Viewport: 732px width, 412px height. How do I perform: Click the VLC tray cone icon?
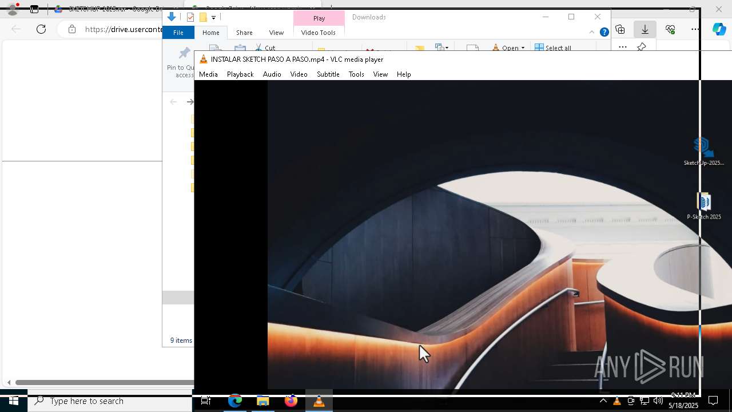click(x=617, y=401)
